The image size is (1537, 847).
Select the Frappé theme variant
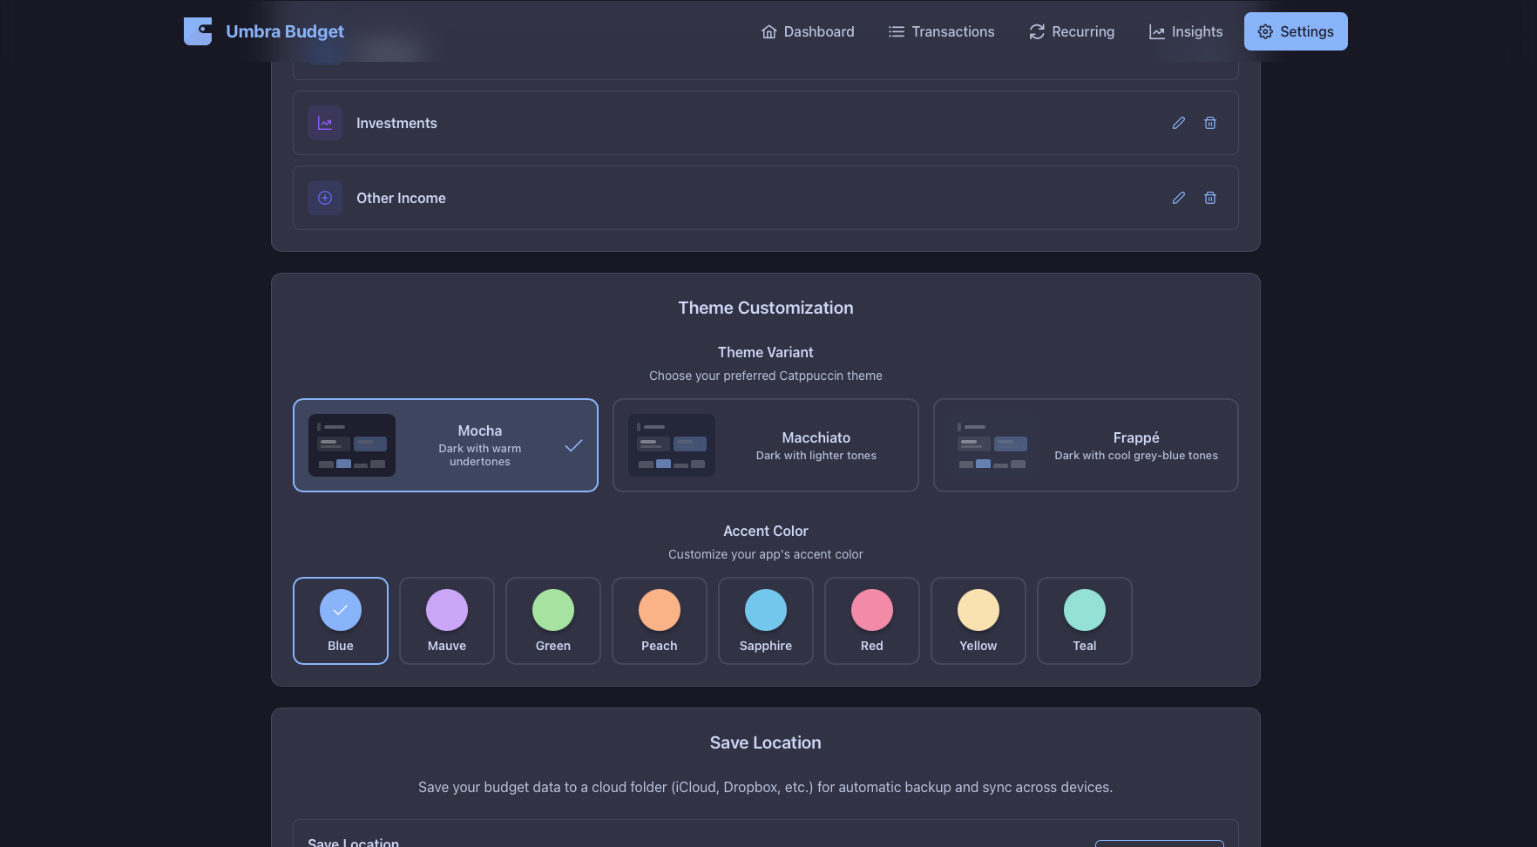tap(1086, 445)
